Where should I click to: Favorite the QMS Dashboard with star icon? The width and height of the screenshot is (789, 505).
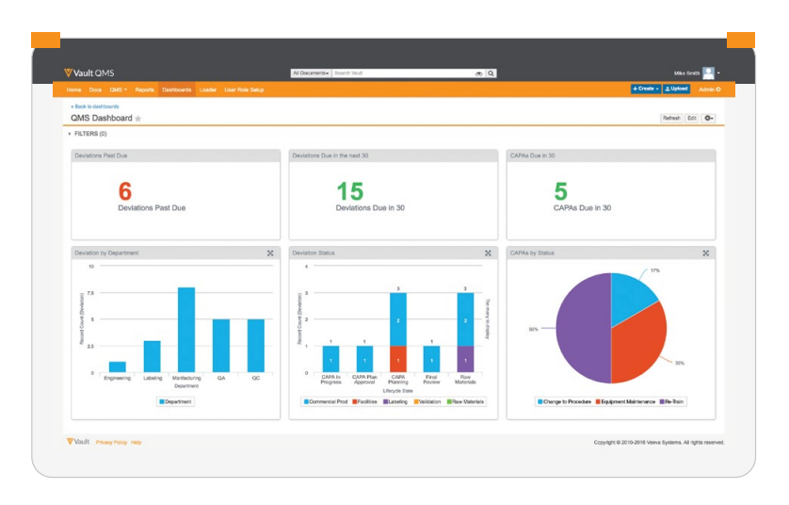click(x=138, y=119)
